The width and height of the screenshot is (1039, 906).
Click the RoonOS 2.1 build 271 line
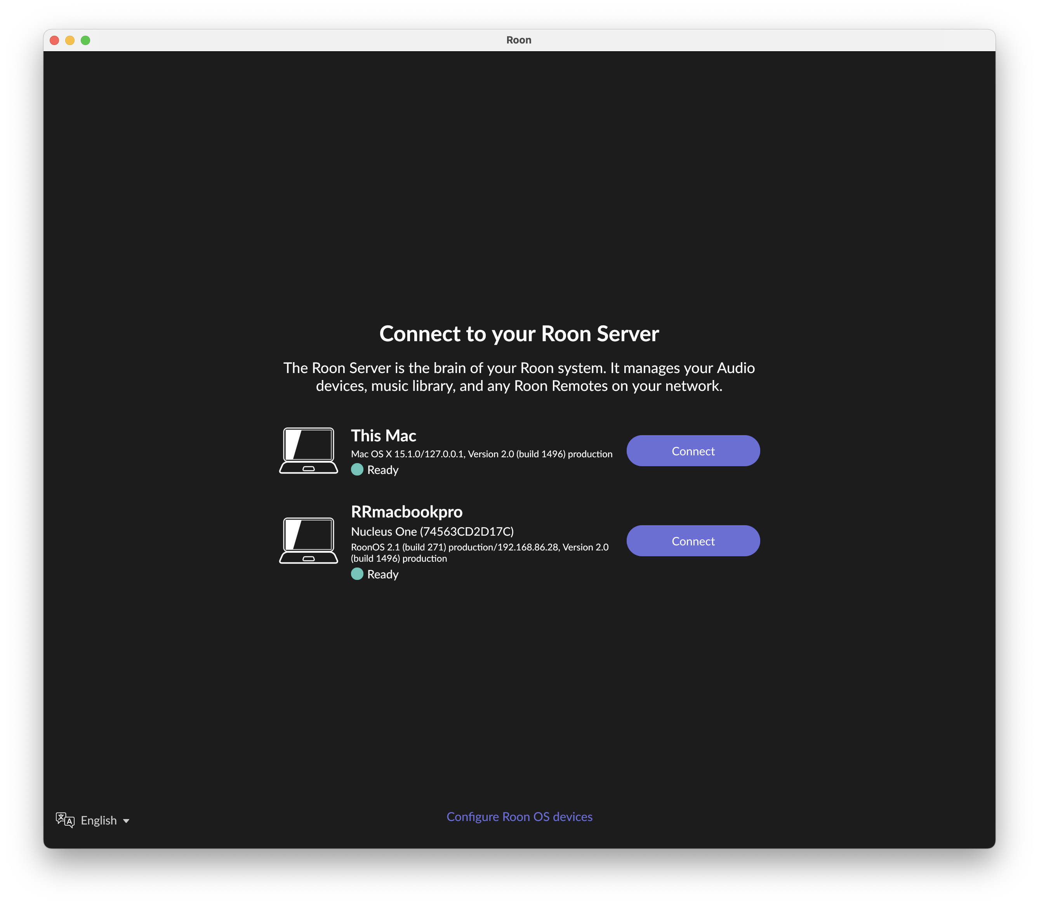click(x=480, y=553)
